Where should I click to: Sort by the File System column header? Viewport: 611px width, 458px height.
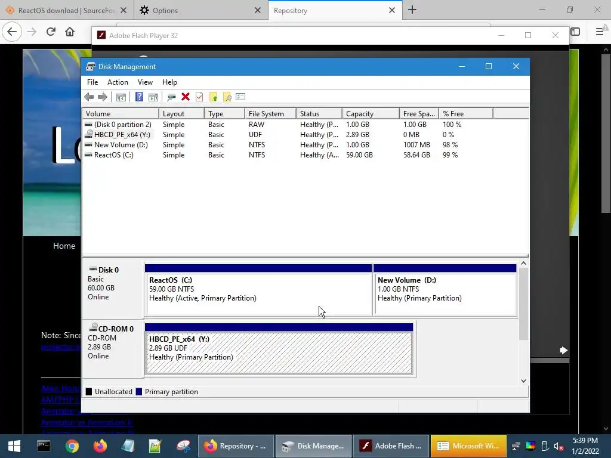(270, 114)
